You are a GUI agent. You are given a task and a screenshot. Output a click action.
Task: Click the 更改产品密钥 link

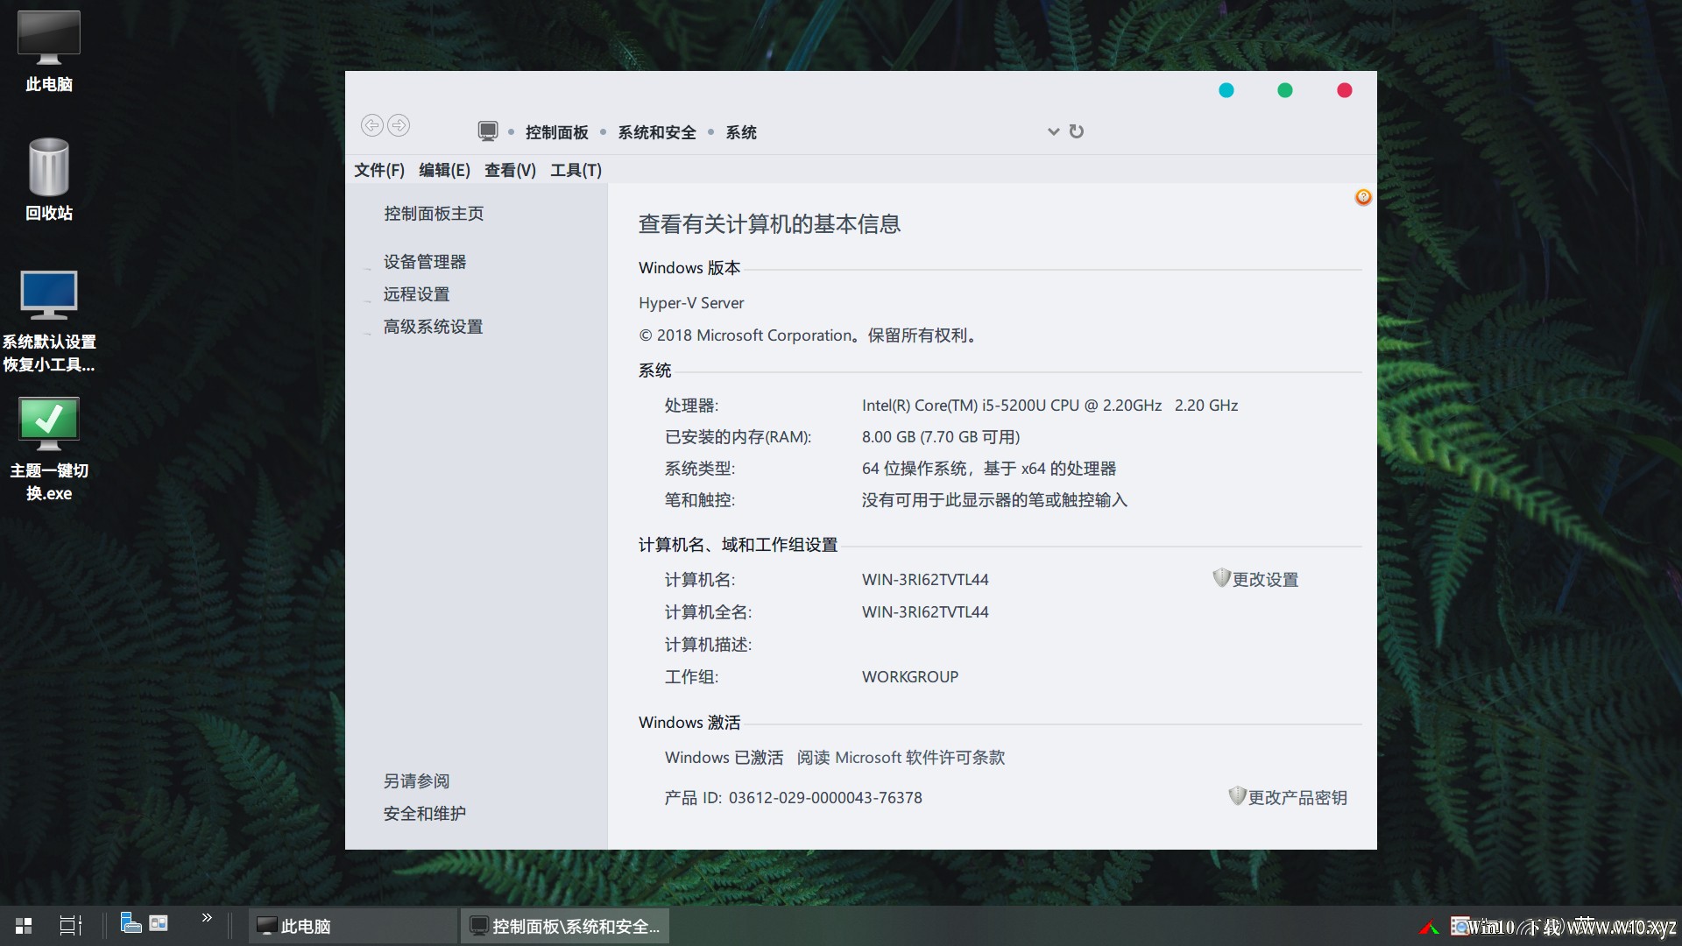click(x=1297, y=798)
